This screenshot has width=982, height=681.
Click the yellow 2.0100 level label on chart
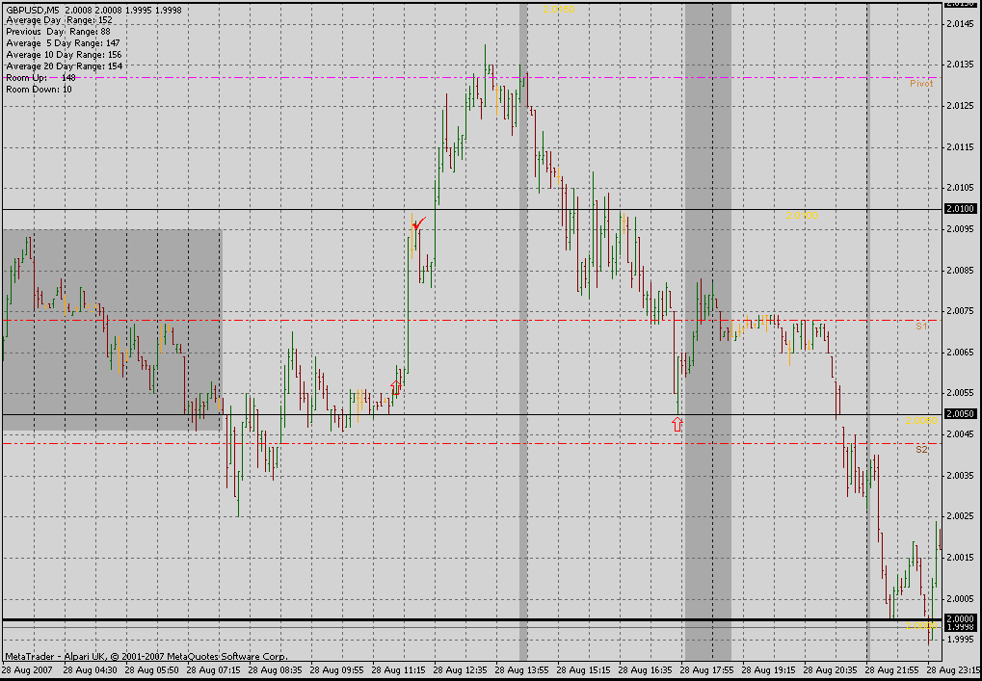pyautogui.click(x=802, y=216)
